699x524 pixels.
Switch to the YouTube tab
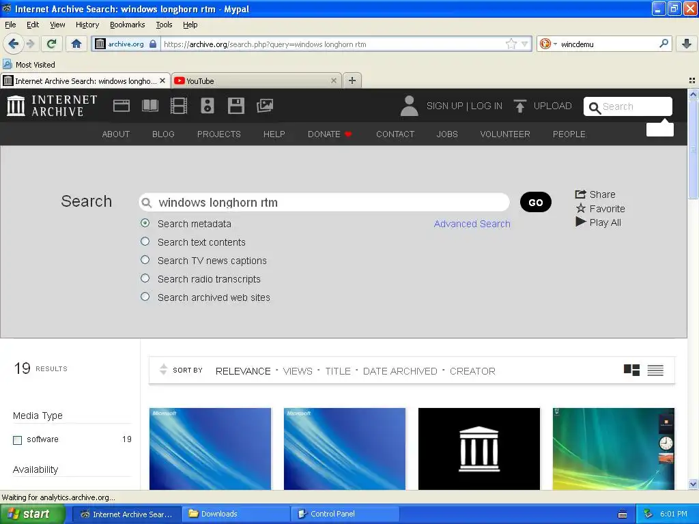coord(256,81)
